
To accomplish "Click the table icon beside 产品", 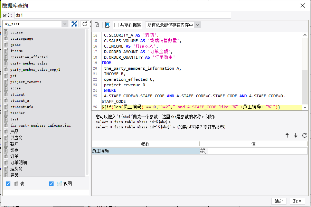I will coord(6,131).
